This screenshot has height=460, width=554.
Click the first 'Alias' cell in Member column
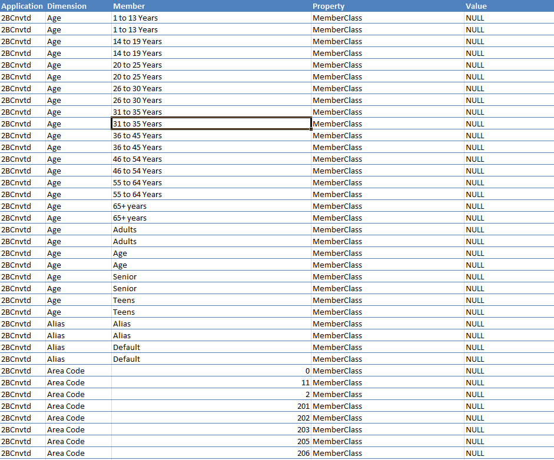211,324
